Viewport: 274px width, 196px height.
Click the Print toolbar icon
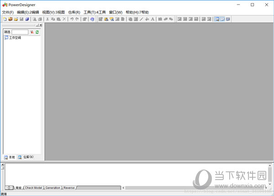40,19
